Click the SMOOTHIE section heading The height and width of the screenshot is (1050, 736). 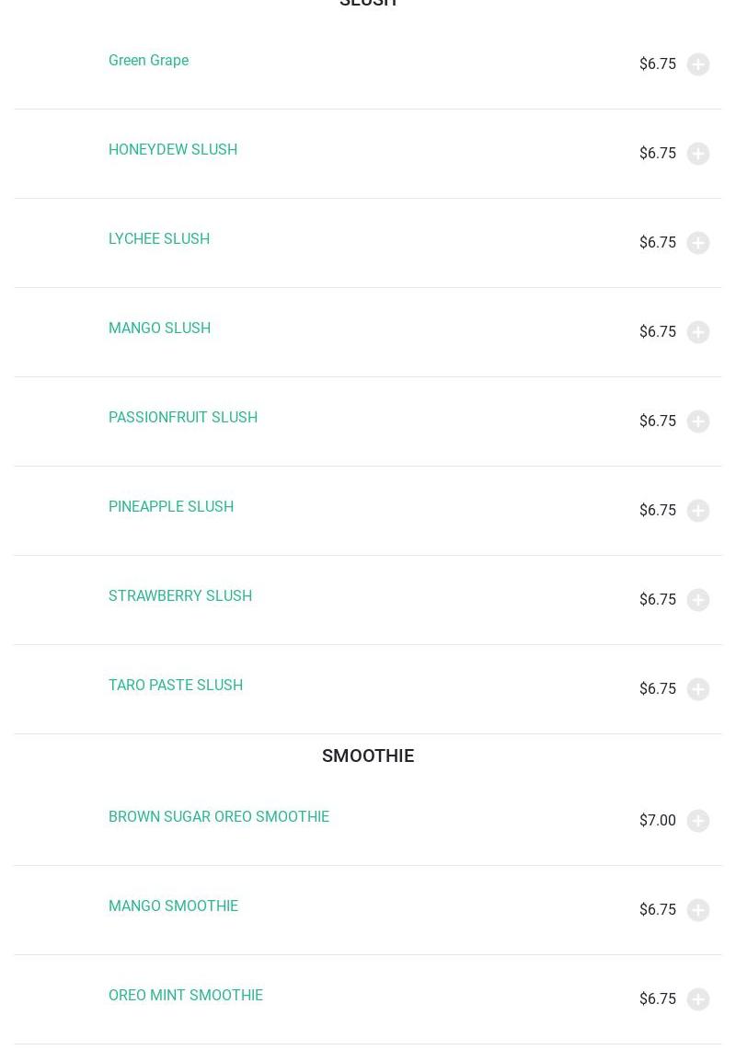pos(368,756)
